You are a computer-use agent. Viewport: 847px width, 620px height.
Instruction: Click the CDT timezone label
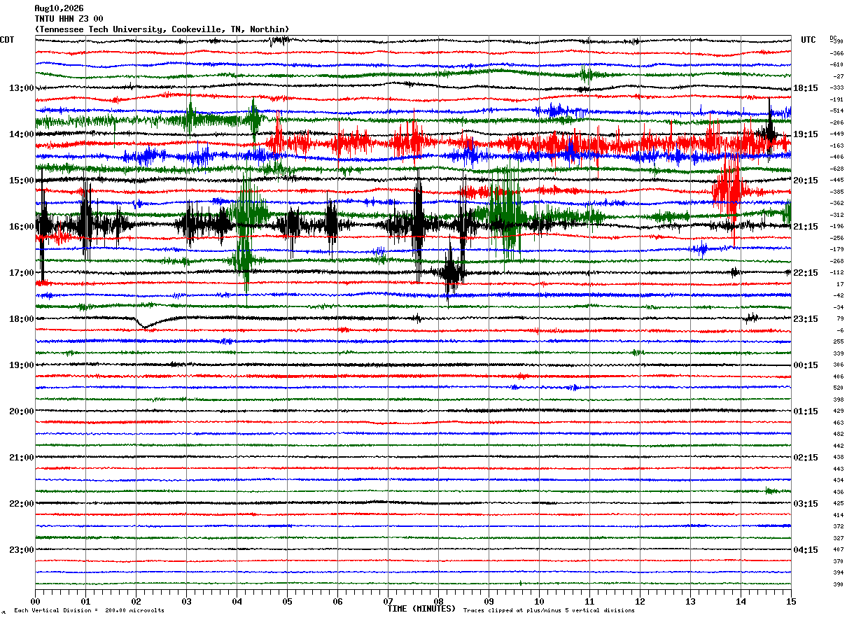[x=7, y=40]
